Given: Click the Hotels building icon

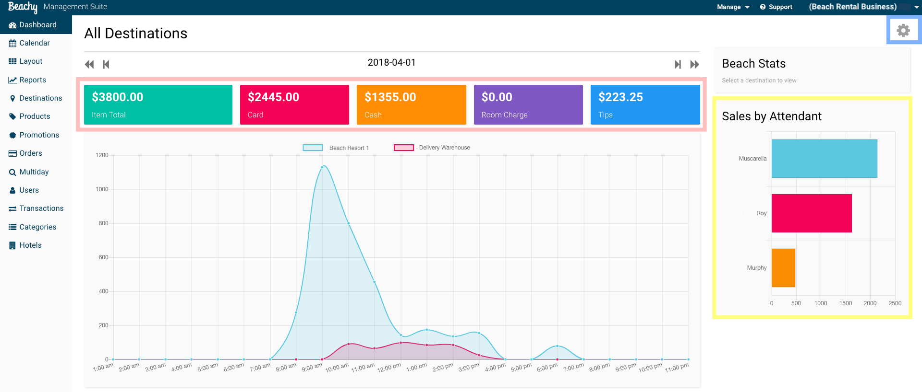Looking at the screenshot, I should click(x=12, y=245).
